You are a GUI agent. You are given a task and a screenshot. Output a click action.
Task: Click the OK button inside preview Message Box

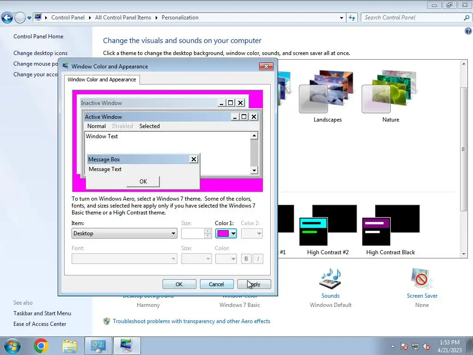pyautogui.click(x=143, y=181)
